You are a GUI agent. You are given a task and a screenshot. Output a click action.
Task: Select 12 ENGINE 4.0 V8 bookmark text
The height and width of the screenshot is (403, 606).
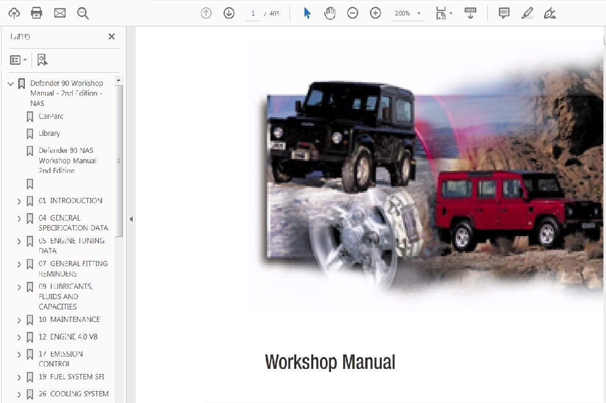(x=68, y=336)
